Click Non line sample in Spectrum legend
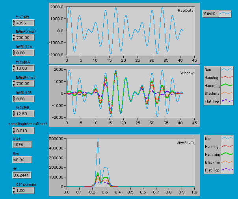238x199 pixels. point(227,138)
